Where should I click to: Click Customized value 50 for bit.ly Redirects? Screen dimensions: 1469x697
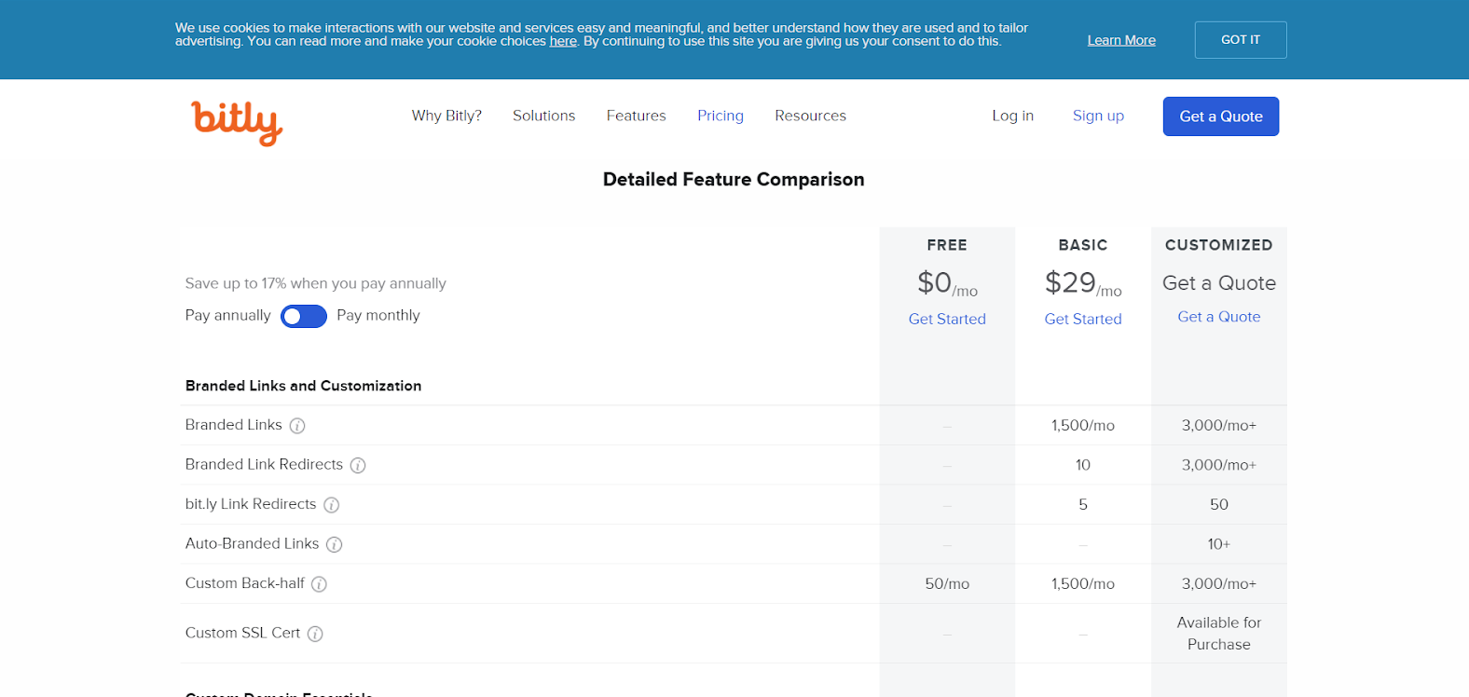1219,505
